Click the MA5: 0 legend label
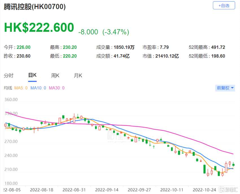Viewport: 240px width, 194px height. pos(21,88)
